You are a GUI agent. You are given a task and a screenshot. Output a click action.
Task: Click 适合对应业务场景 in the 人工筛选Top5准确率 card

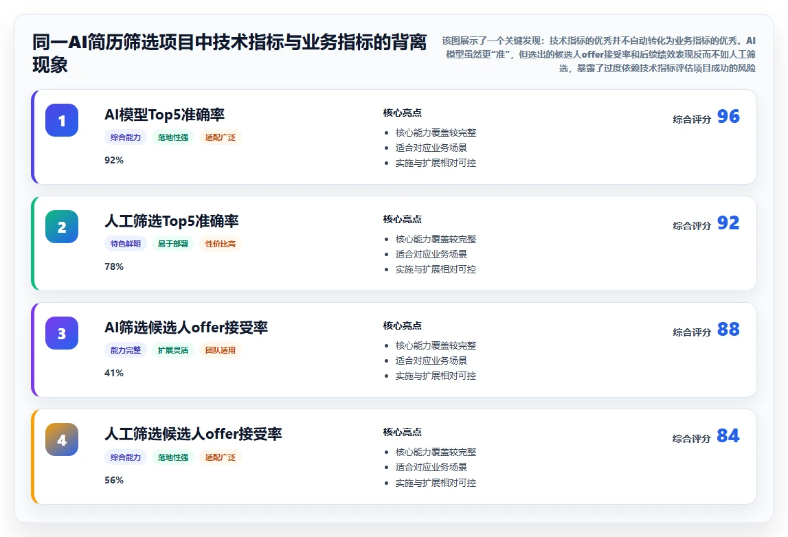[x=431, y=255]
